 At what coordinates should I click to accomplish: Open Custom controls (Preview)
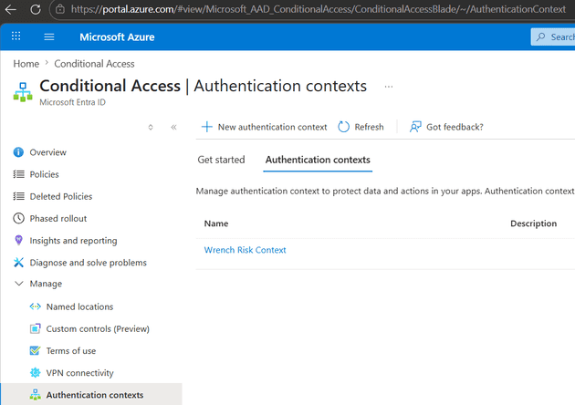pos(98,328)
